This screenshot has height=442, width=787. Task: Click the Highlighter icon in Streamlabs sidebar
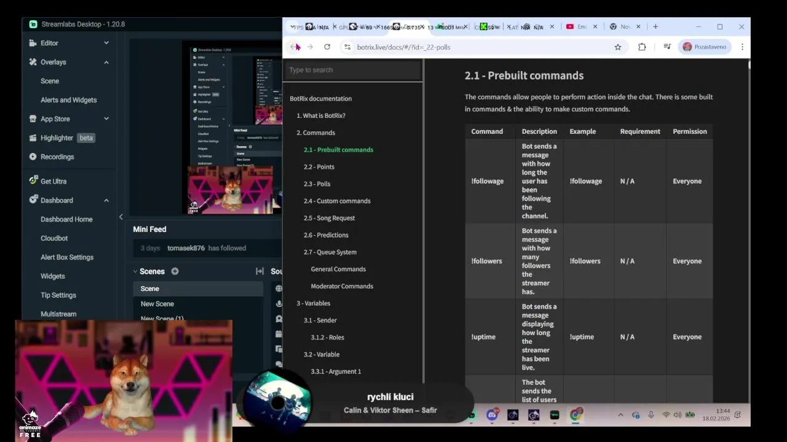point(33,138)
